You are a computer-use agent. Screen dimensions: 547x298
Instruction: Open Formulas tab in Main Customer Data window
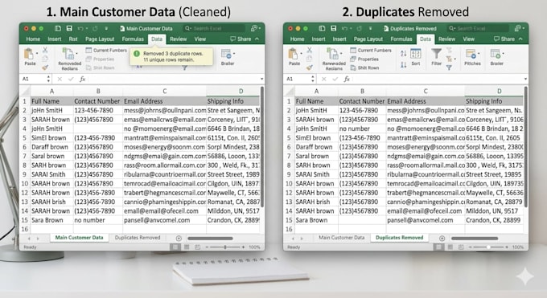point(133,39)
